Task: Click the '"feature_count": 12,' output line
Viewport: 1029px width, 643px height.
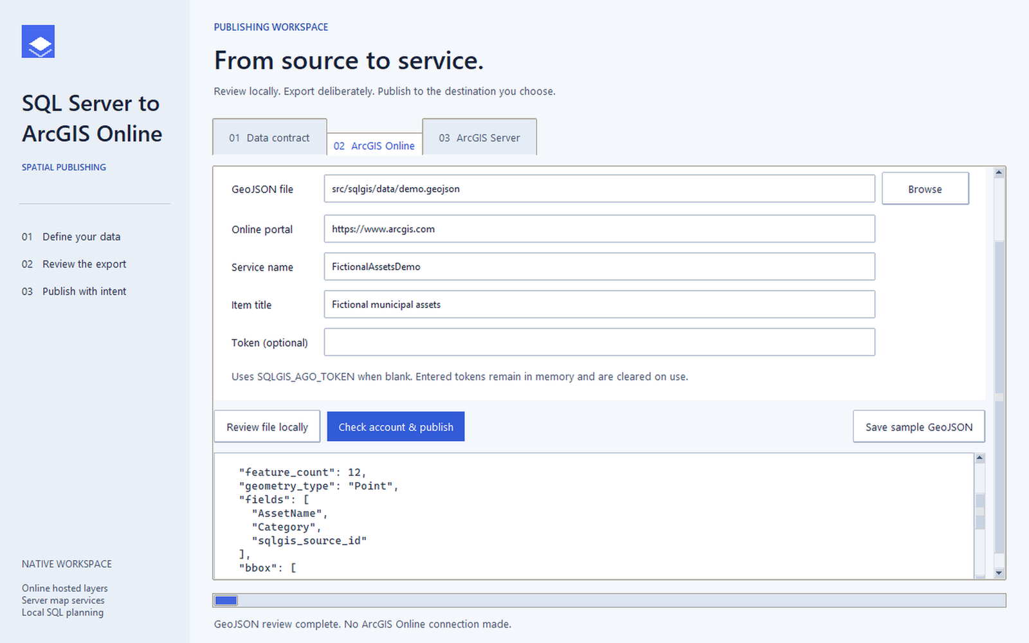Action: tap(302, 472)
